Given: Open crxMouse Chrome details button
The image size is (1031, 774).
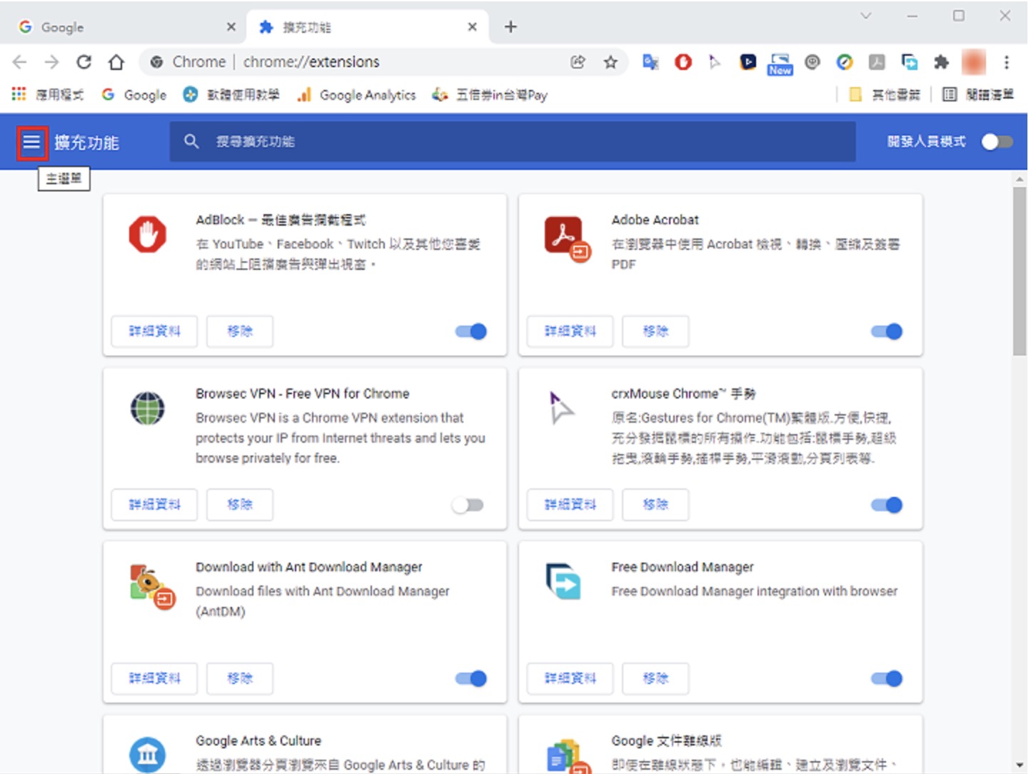Looking at the screenshot, I should coord(570,505).
